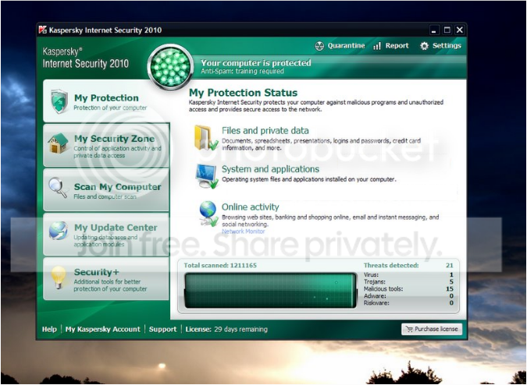Open the Quarantine radiation icon
Screen dimensions: 527x385
(319, 46)
